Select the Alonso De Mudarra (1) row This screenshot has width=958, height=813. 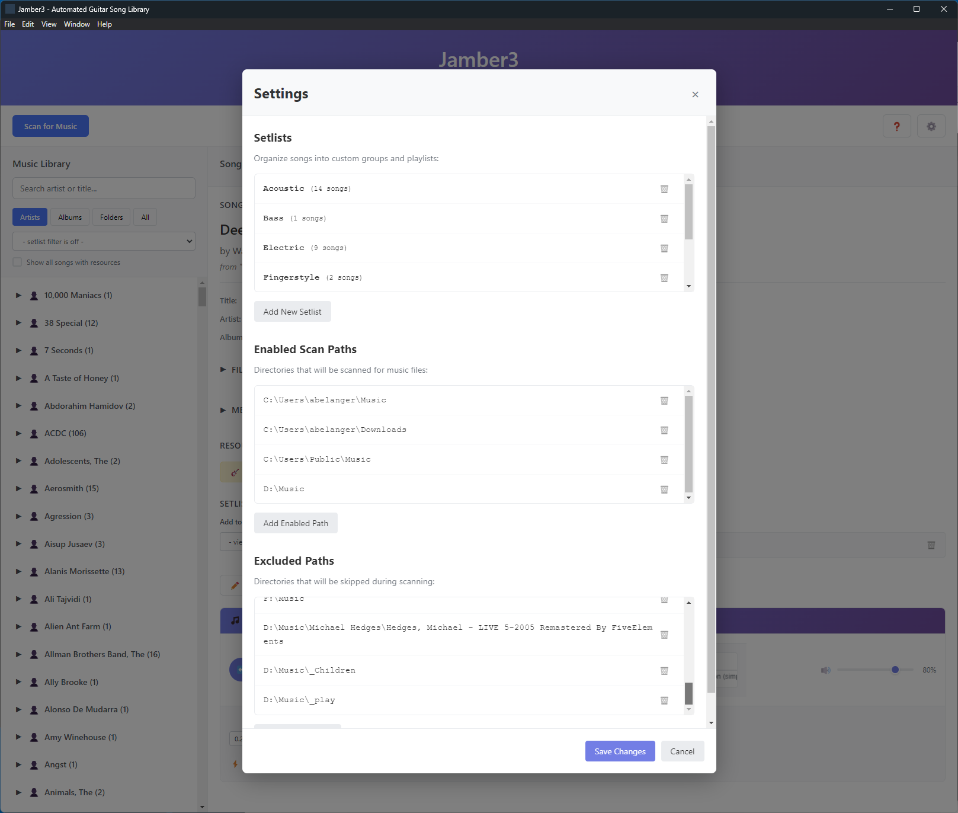click(98, 709)
